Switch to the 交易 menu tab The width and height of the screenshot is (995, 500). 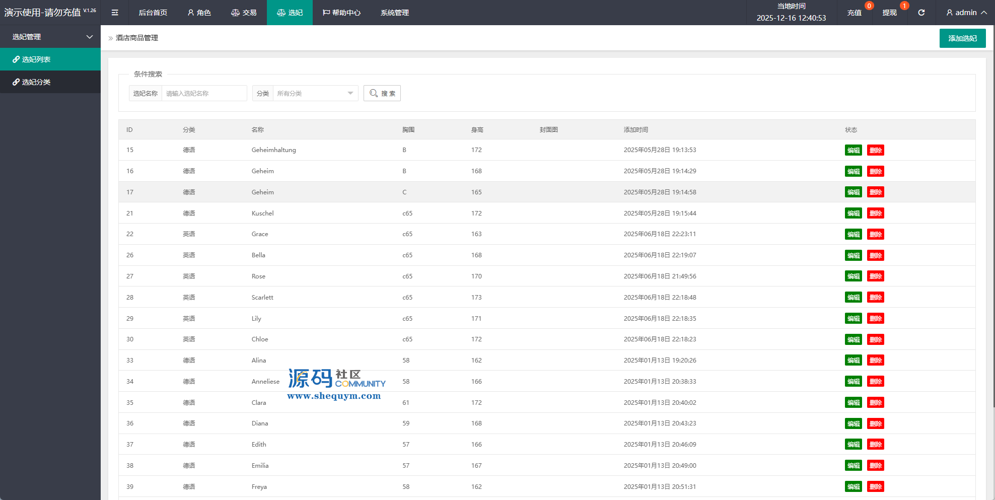244,13
